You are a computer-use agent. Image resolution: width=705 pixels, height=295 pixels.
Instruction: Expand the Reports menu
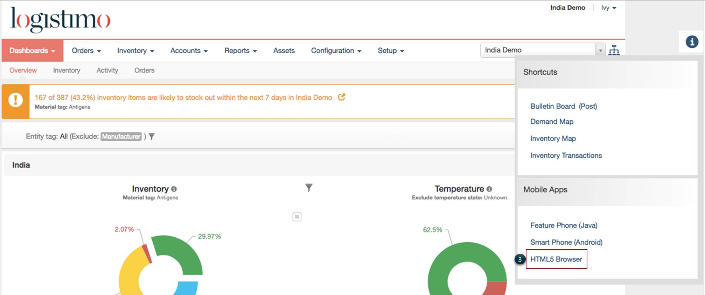pyautogui.click(x=241, y=51)
